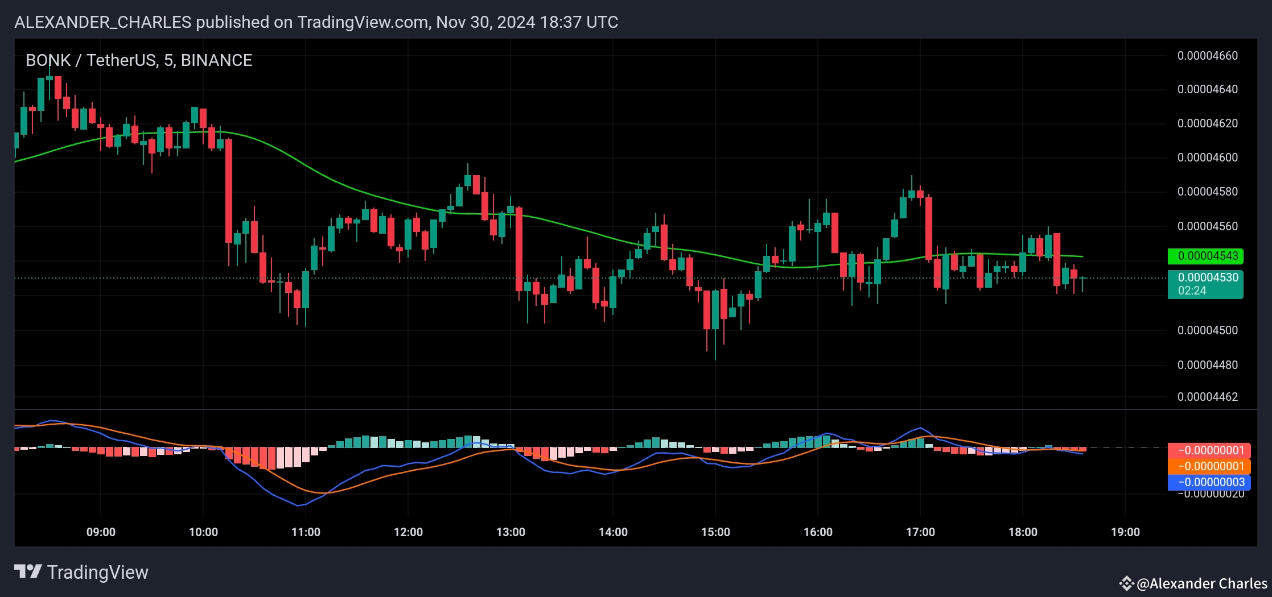Click the 12:00 label on the time axis
Screen dimensions: 1272x597
pos(408,532)
